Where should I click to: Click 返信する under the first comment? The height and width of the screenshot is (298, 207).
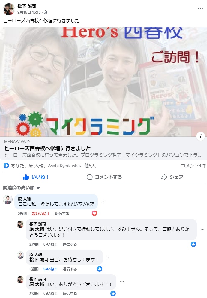click(62, 214)
